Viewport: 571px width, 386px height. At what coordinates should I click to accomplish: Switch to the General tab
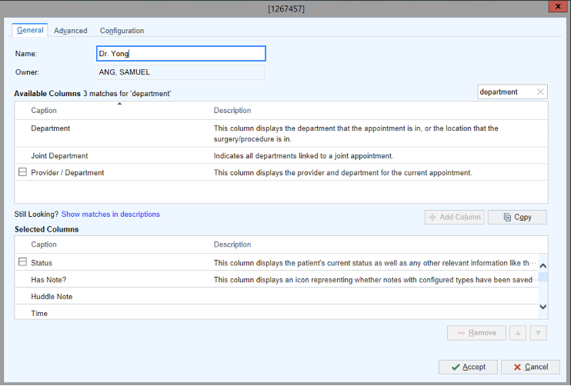[30, 30]
